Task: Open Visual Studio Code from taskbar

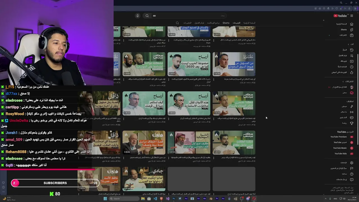Action: point(155,199)
